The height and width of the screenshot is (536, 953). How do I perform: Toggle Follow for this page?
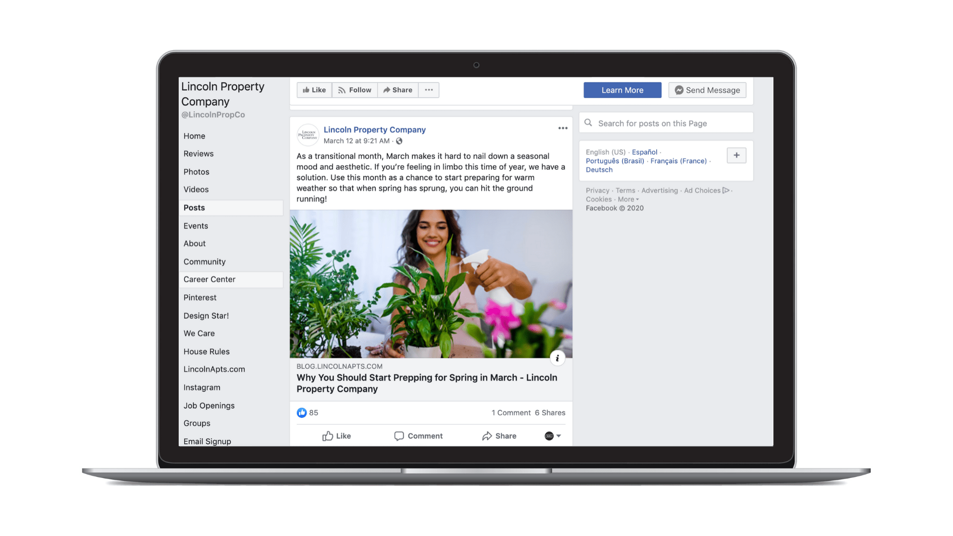354,90
